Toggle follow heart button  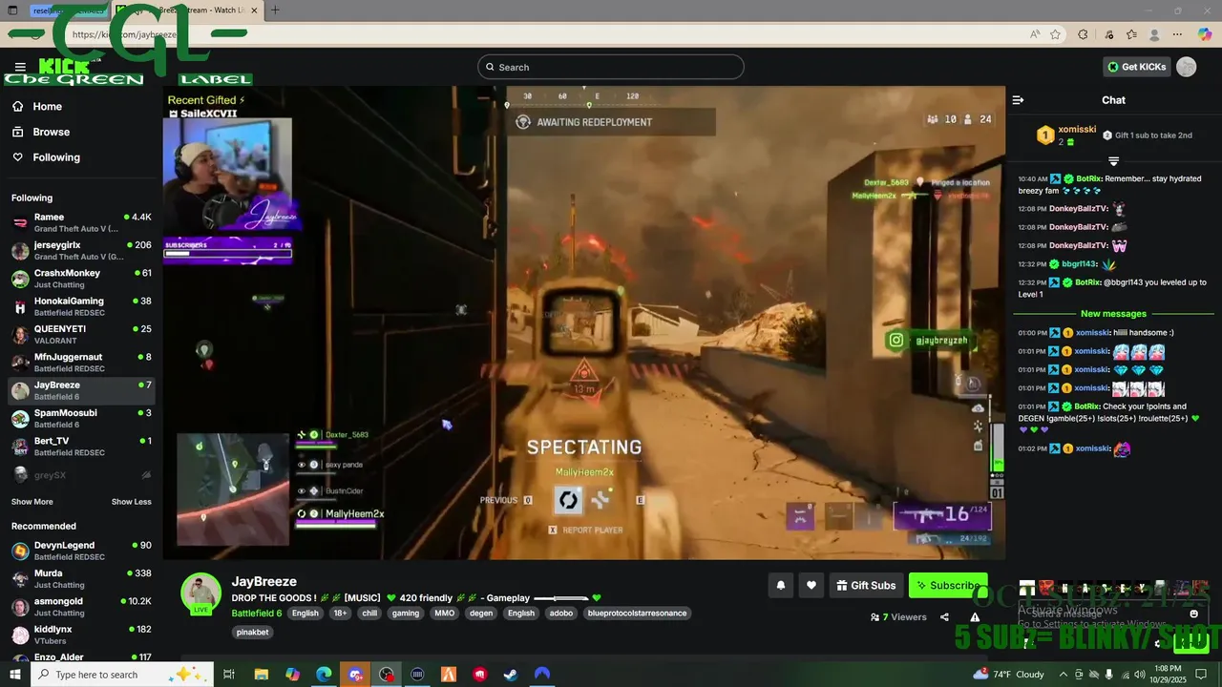coord(811,585)
